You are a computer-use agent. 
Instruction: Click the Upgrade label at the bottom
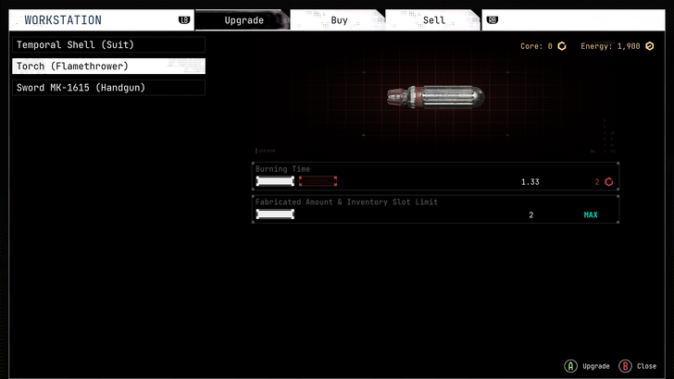coord(595,366)
